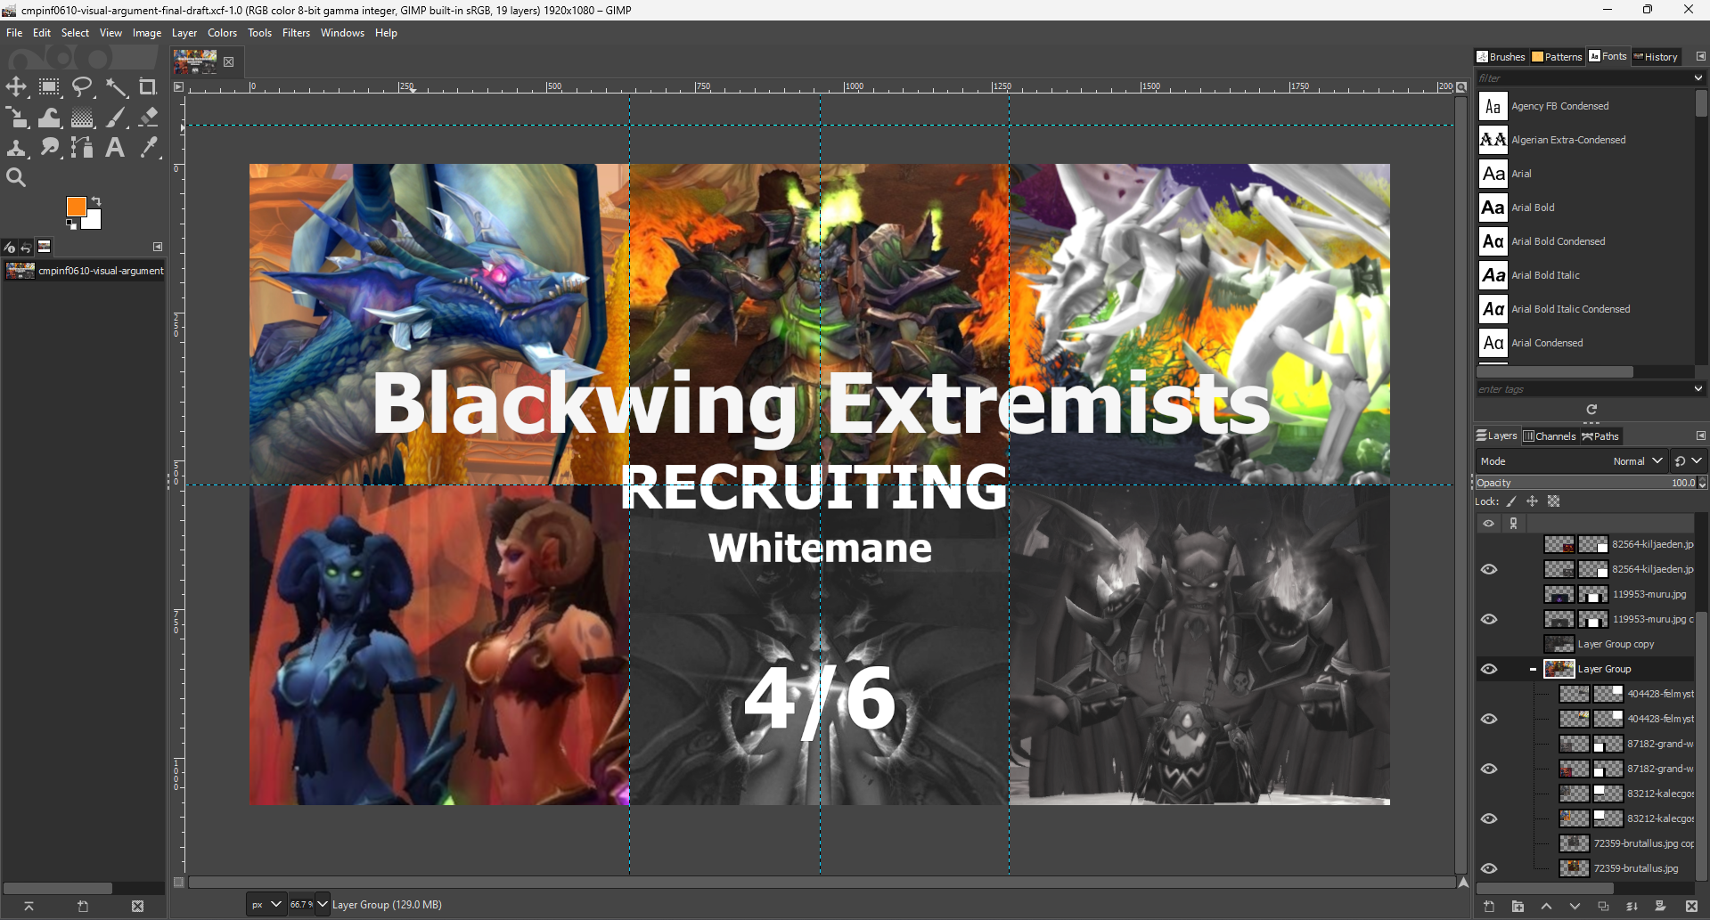Duplicate the selected layer
This screenshot has width=1710, height=920.
click(x=1603, y=907)
